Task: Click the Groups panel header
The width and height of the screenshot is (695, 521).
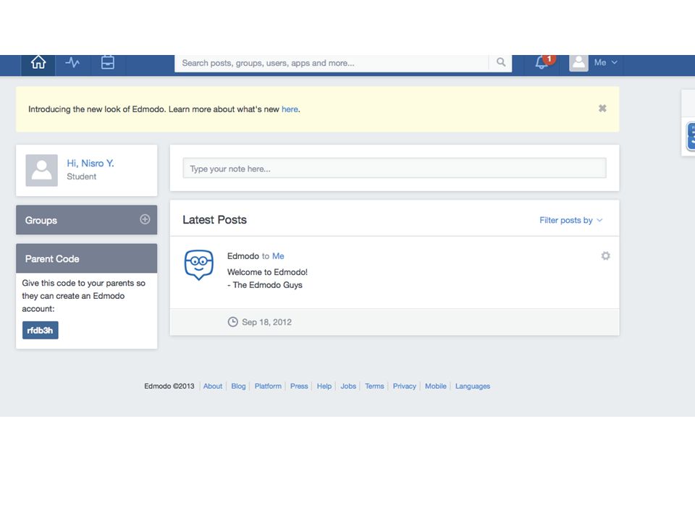Action: pos(86,220)
